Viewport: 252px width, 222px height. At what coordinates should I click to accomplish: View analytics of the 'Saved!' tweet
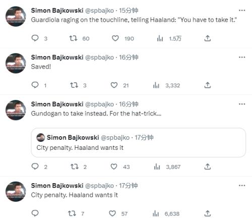pos(156,85)
